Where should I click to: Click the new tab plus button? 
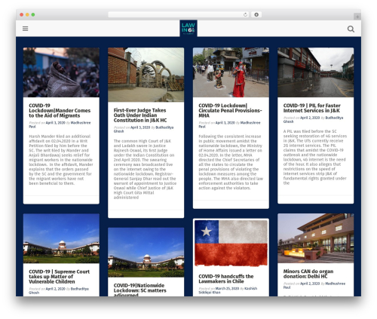(x=357, y=17)
